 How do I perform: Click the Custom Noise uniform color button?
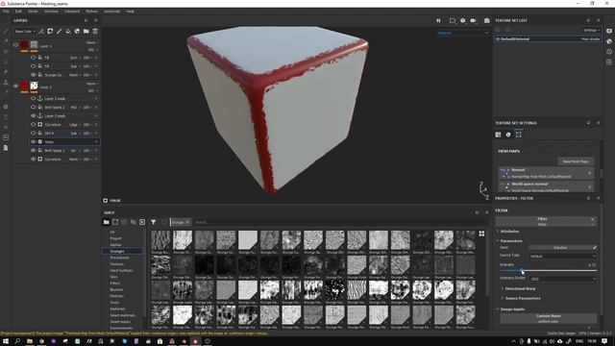click(x=549, y=318)
